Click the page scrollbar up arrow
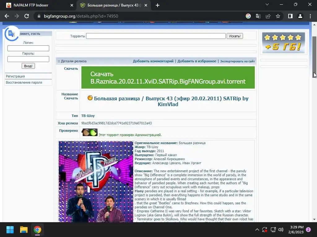 315,25
